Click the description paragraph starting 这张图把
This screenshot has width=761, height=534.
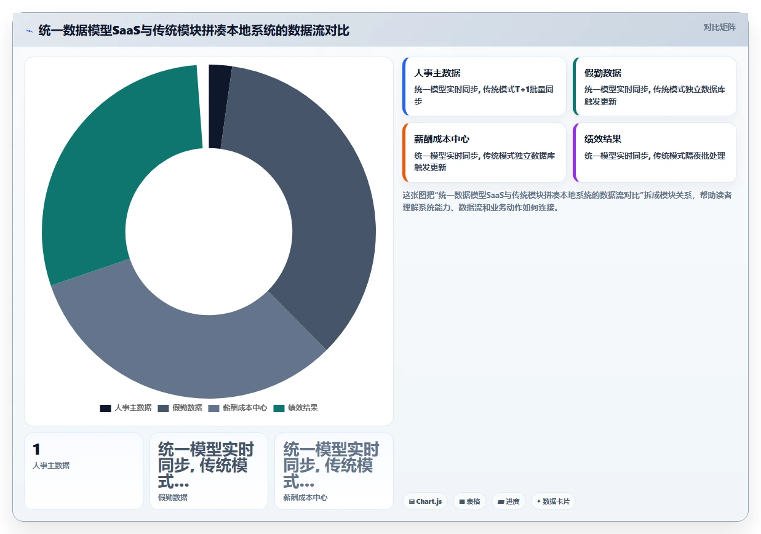coord(567,201)
